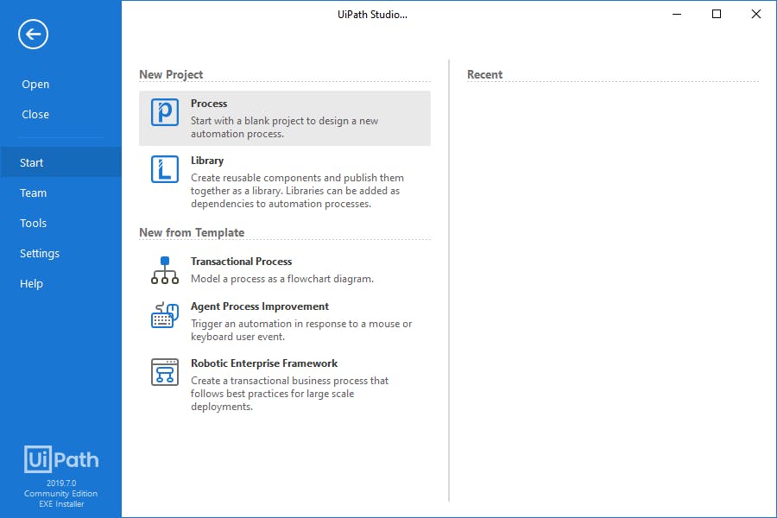The image size is (777, 518).
Task: Start from Robotic Enterprise Framework template
Action: (x=284, y=385)
